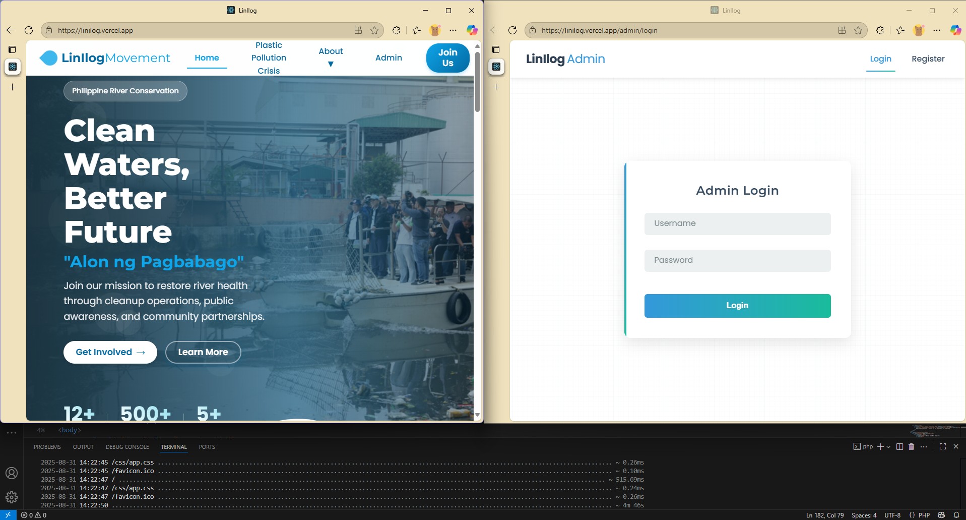
Task: Kill the terminal with the trash icon
Action: [x=911, y=446]
